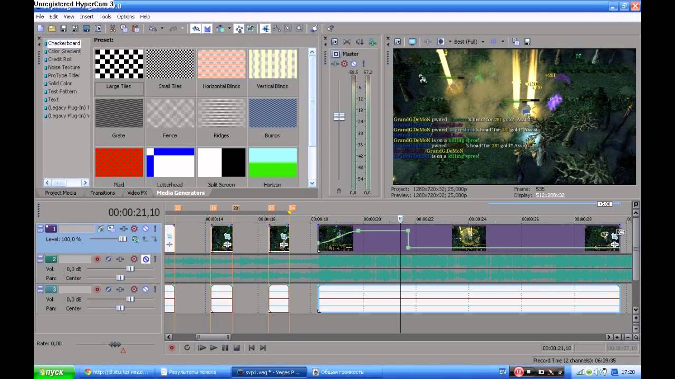This screenshot has width=675, height=379.
Task: Switch to Project Media tab
Action: (x=61, y=193)
